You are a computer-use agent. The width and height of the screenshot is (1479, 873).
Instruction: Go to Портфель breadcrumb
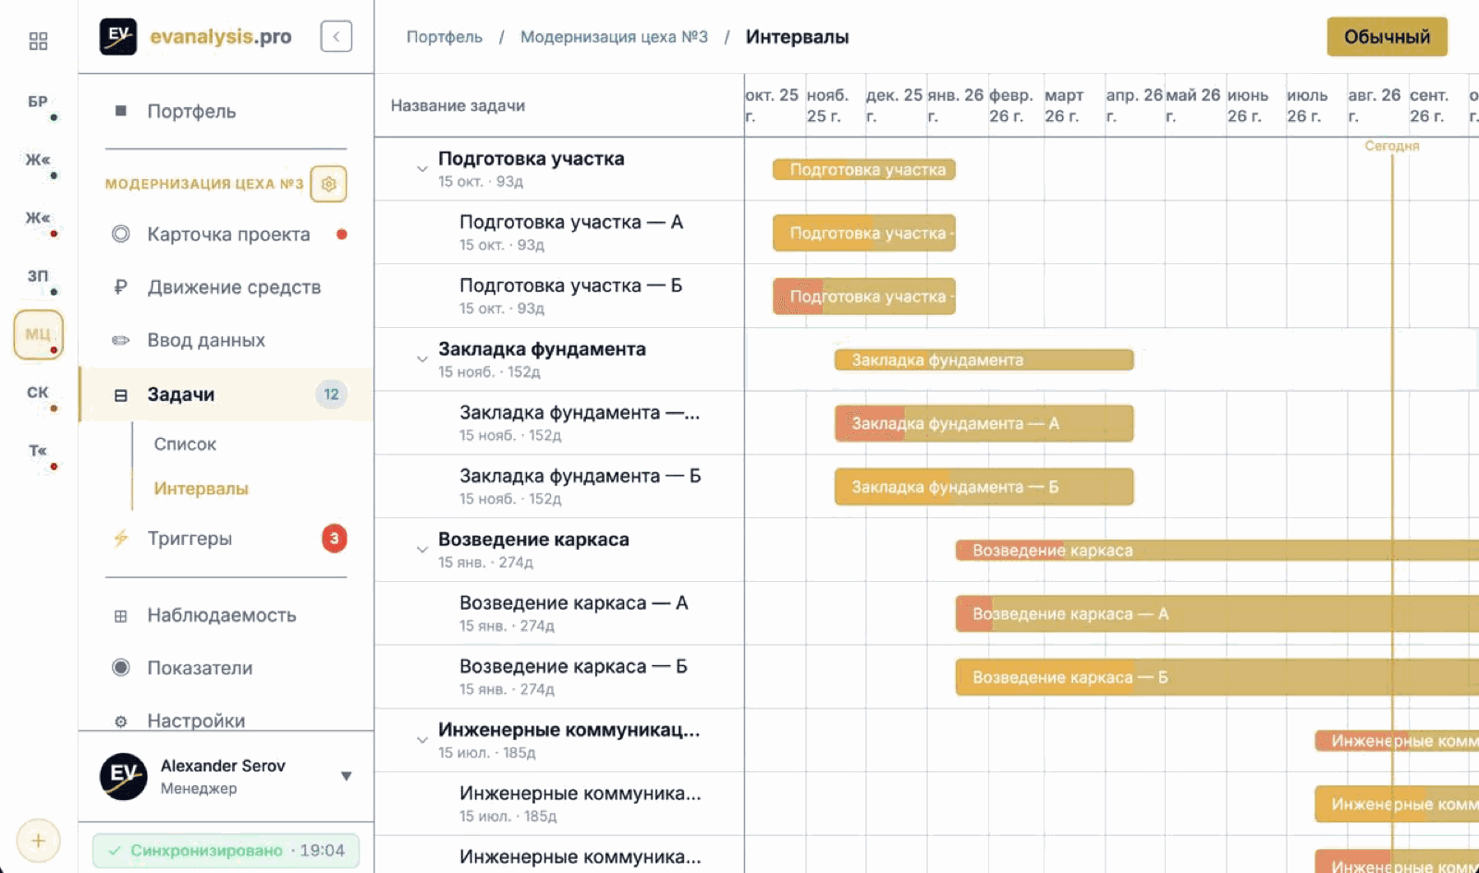[x=445, y=37]
